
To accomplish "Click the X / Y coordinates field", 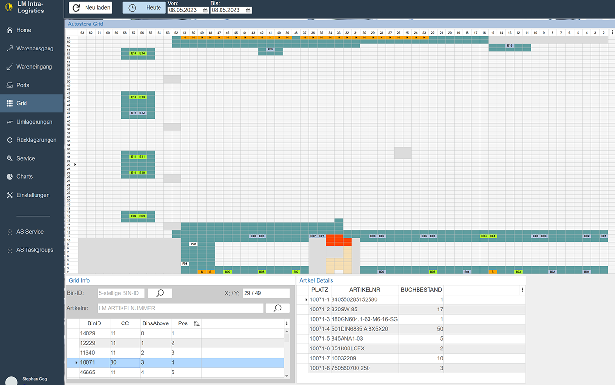I will [x=266, y=293].
